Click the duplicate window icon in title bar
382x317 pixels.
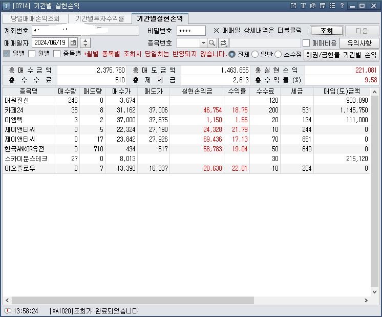[312, 6]
